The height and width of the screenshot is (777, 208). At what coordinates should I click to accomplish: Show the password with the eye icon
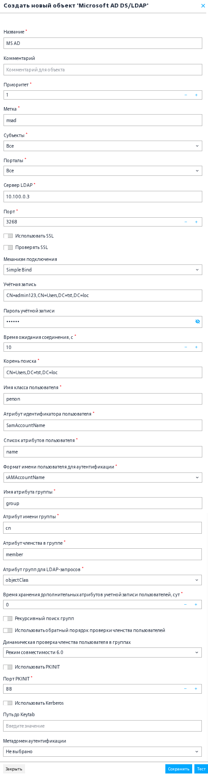click(x=197, y=322)
